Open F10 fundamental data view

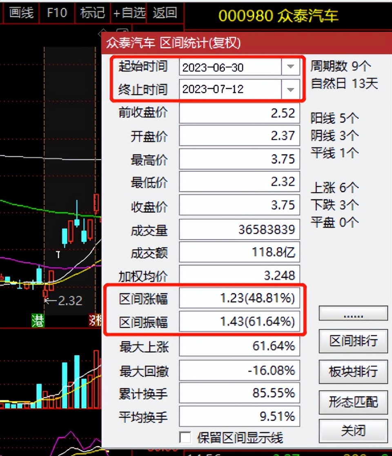[57, 13]
